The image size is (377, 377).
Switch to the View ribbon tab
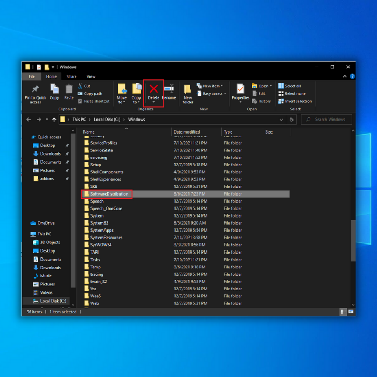pyautogui.click(x=91, y=77)
